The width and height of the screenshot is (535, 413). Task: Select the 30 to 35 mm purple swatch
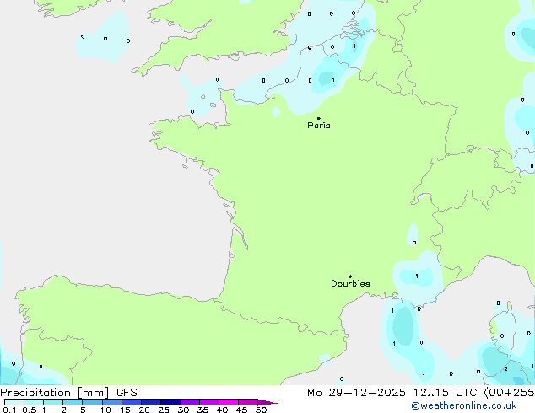(191, 403)
